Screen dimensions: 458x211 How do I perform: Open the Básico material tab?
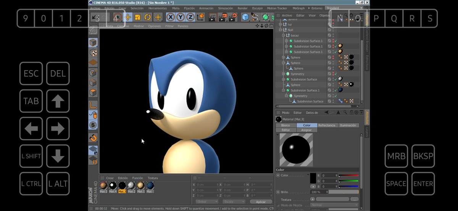click(285, 125)
